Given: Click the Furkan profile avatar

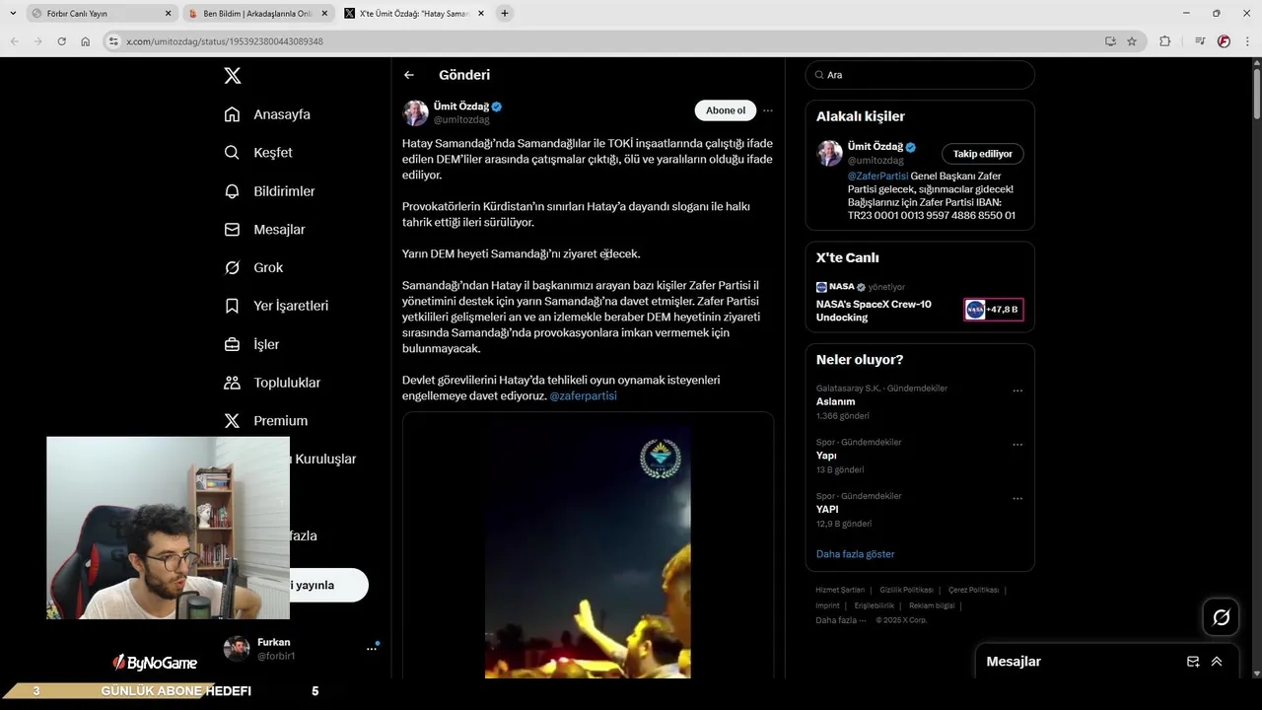Looking at the screenshot, I should point(237,648).
